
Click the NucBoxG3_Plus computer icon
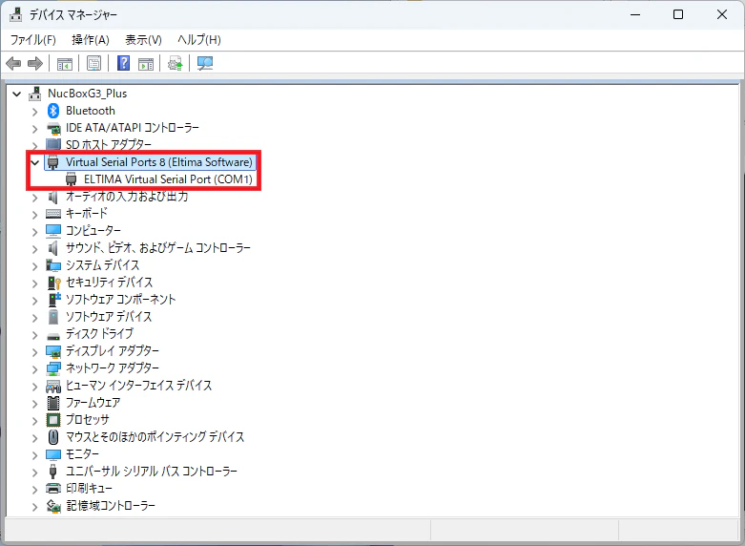coord(34,94)
